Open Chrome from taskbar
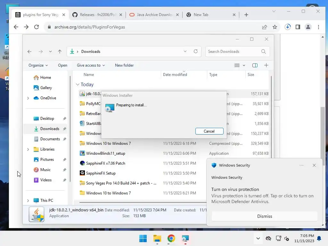The width and height of the screenshot is (328, 246). [171, 238]
